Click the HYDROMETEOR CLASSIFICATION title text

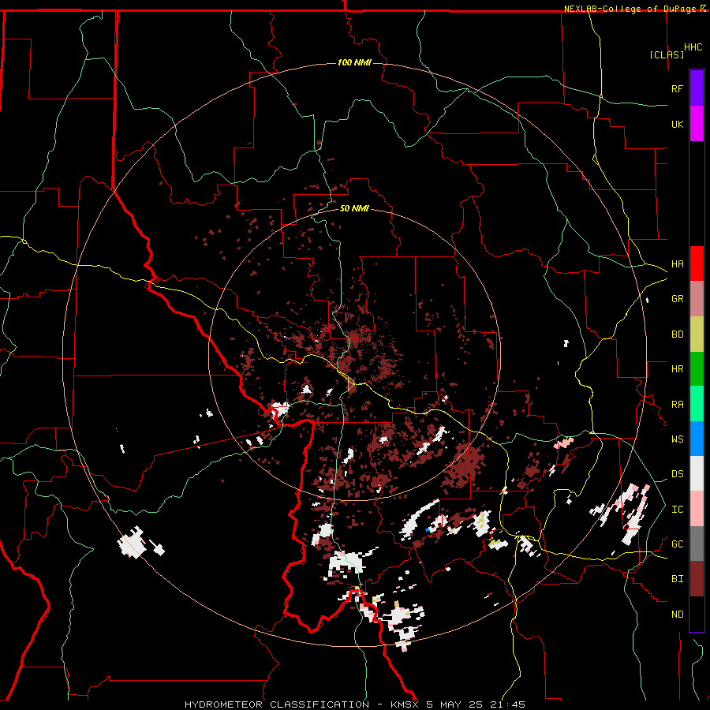(277, 704)
